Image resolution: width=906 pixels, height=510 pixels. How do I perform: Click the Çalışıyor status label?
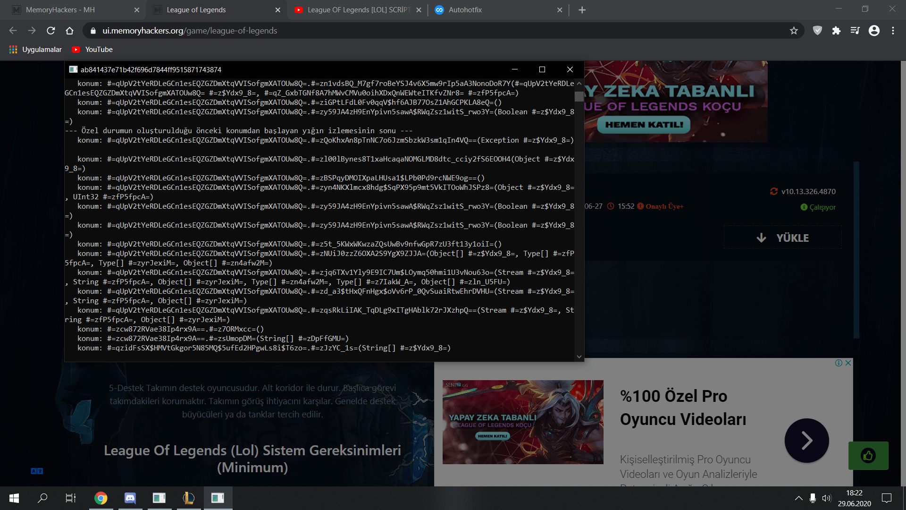(822, 207)
